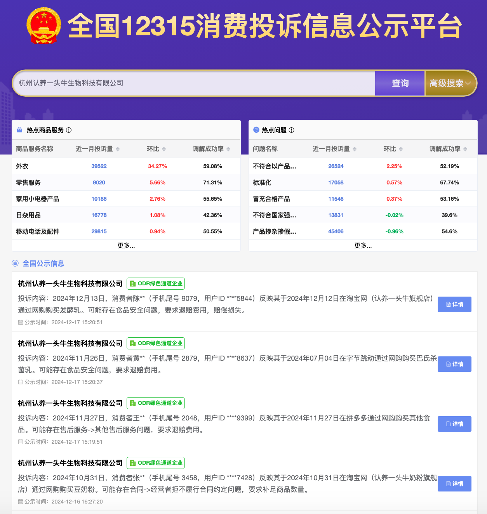Image resolution: width=487 pixels, height=514 pixels.
Task: Open 详情 for the 黄** complaint
Action: 454,364
